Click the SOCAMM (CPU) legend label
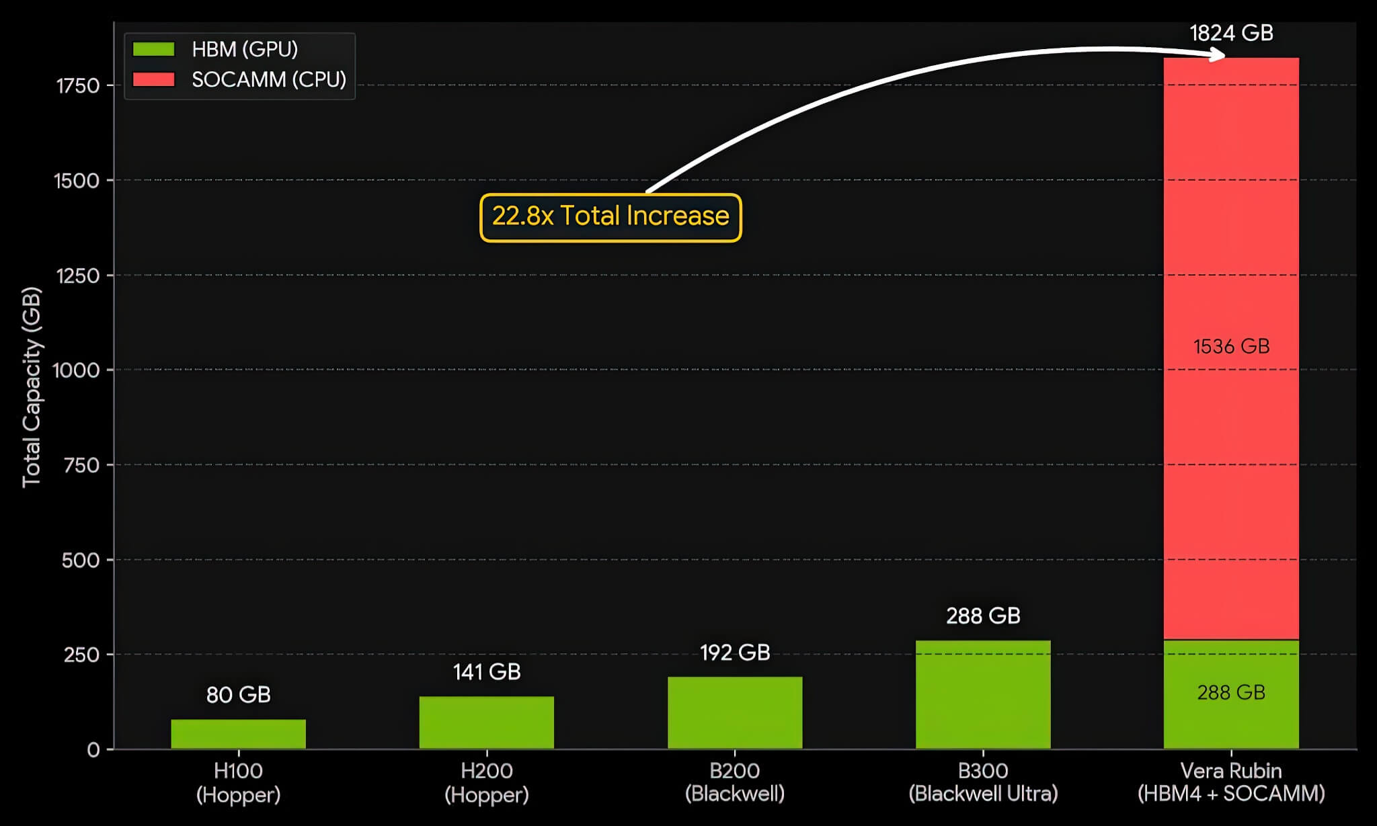This screenshot has width=1377, height=826. (269, 79)
